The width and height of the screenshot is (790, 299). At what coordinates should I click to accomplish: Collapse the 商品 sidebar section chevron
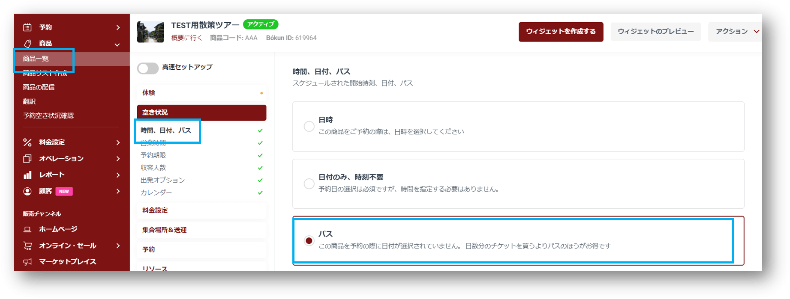point(117,44)
